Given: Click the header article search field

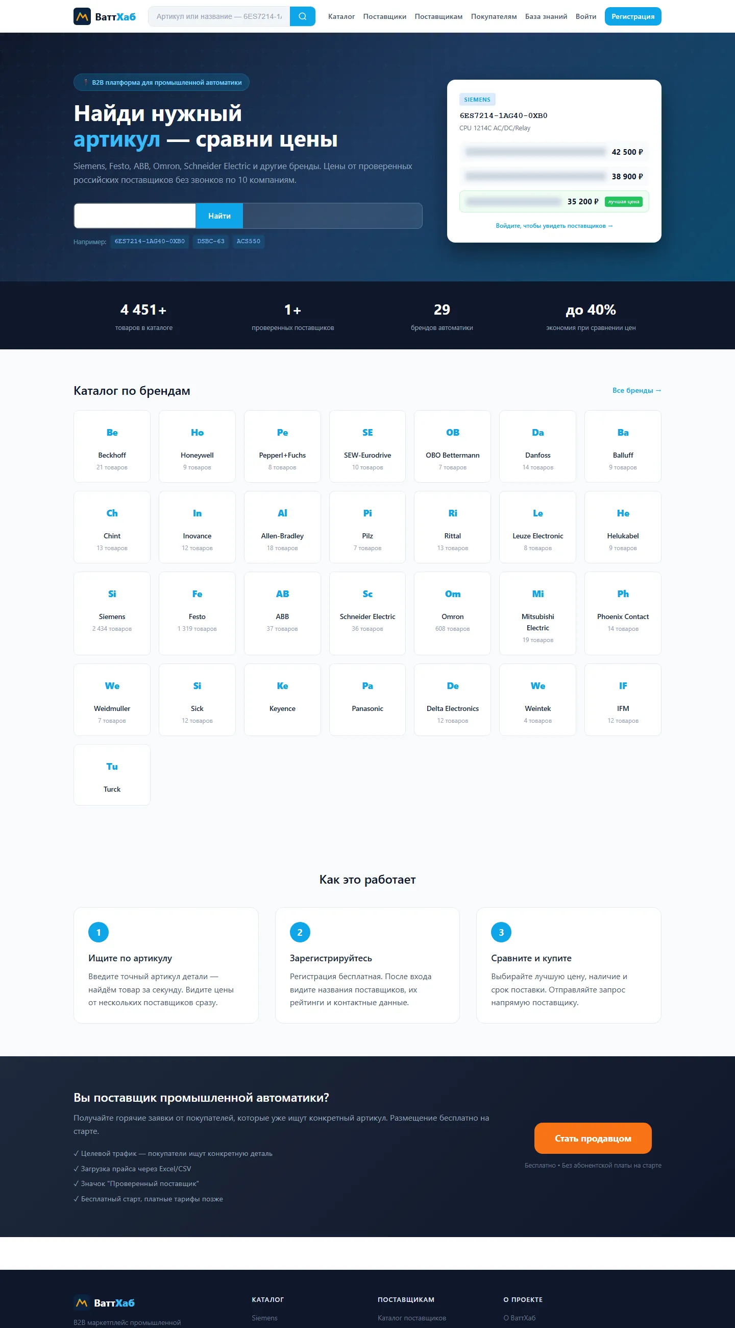Looking at the screenshot, I should pos(219,16).
